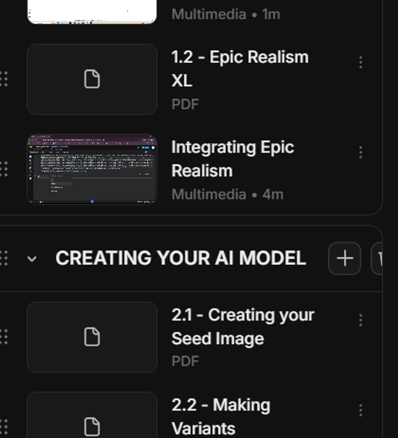
Task: Open options menu for Integrating Epic Realism
Action: pos(361,152)
